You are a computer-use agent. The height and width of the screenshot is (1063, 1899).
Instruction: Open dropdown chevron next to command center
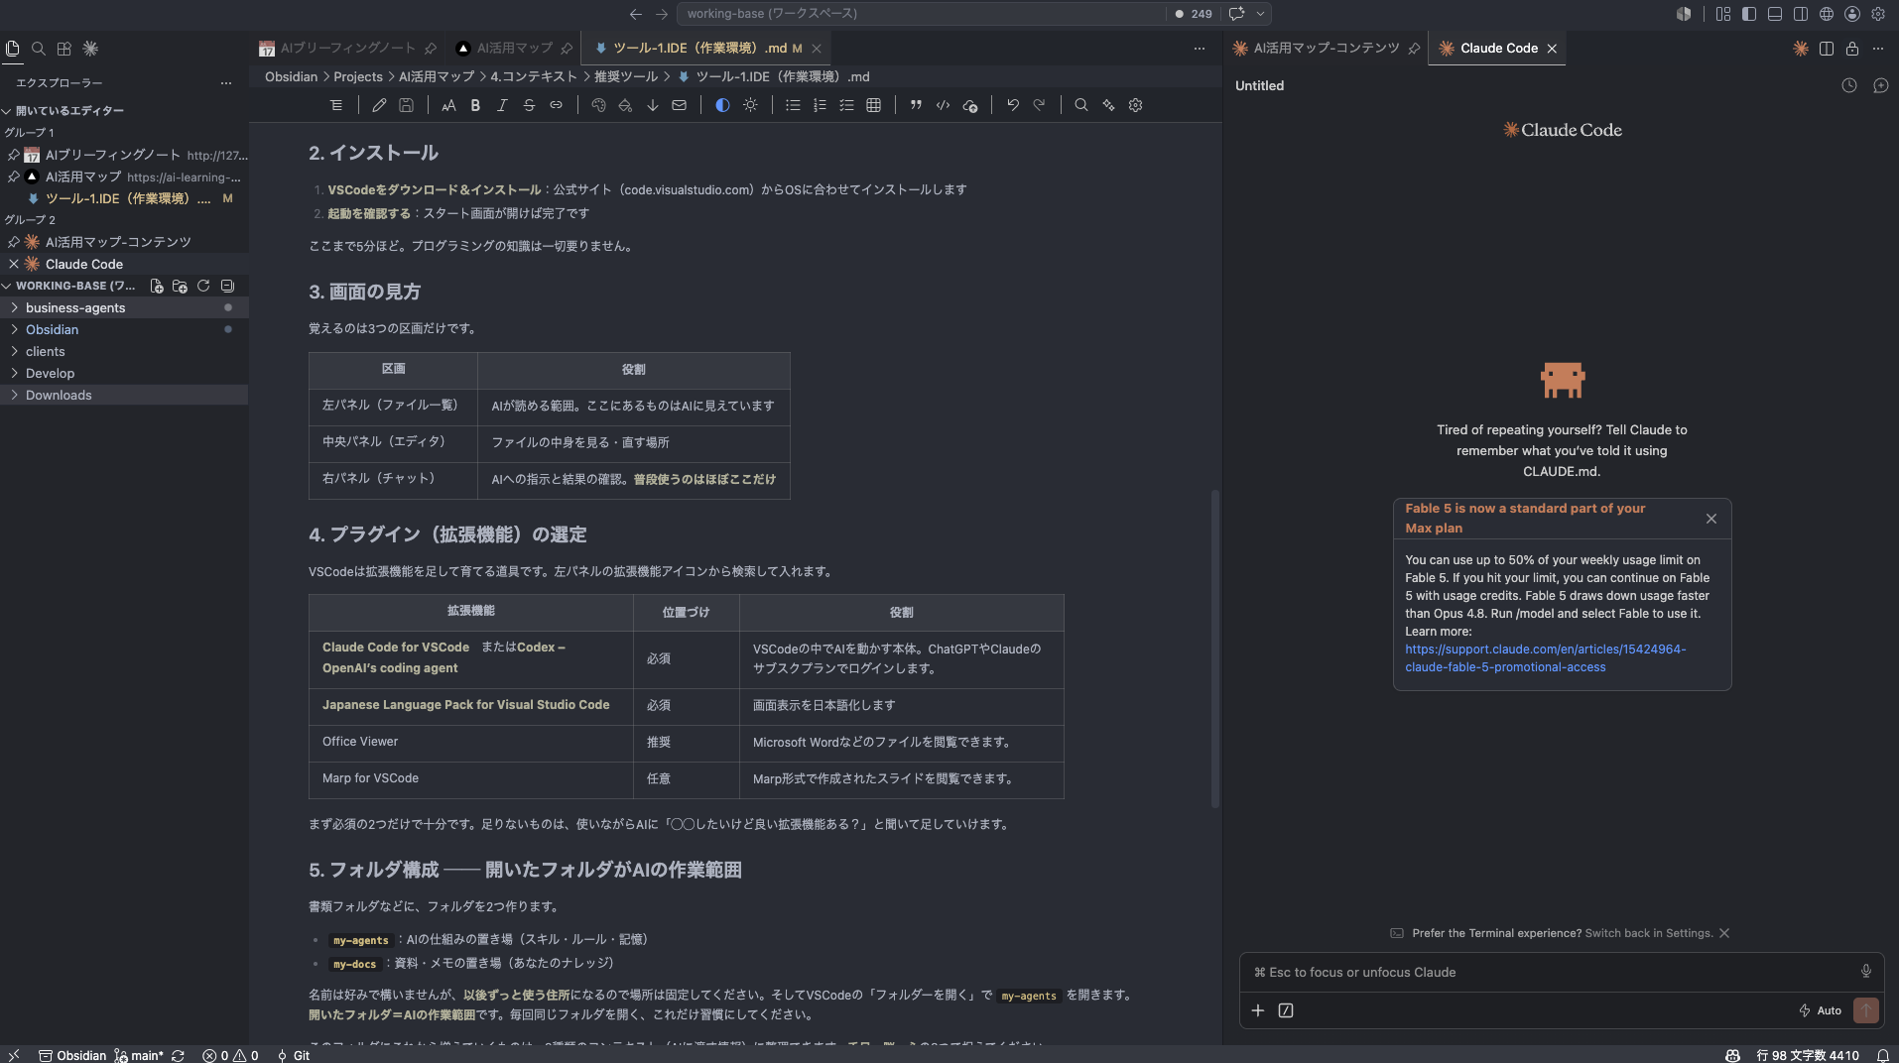(x=1260, y=14)
